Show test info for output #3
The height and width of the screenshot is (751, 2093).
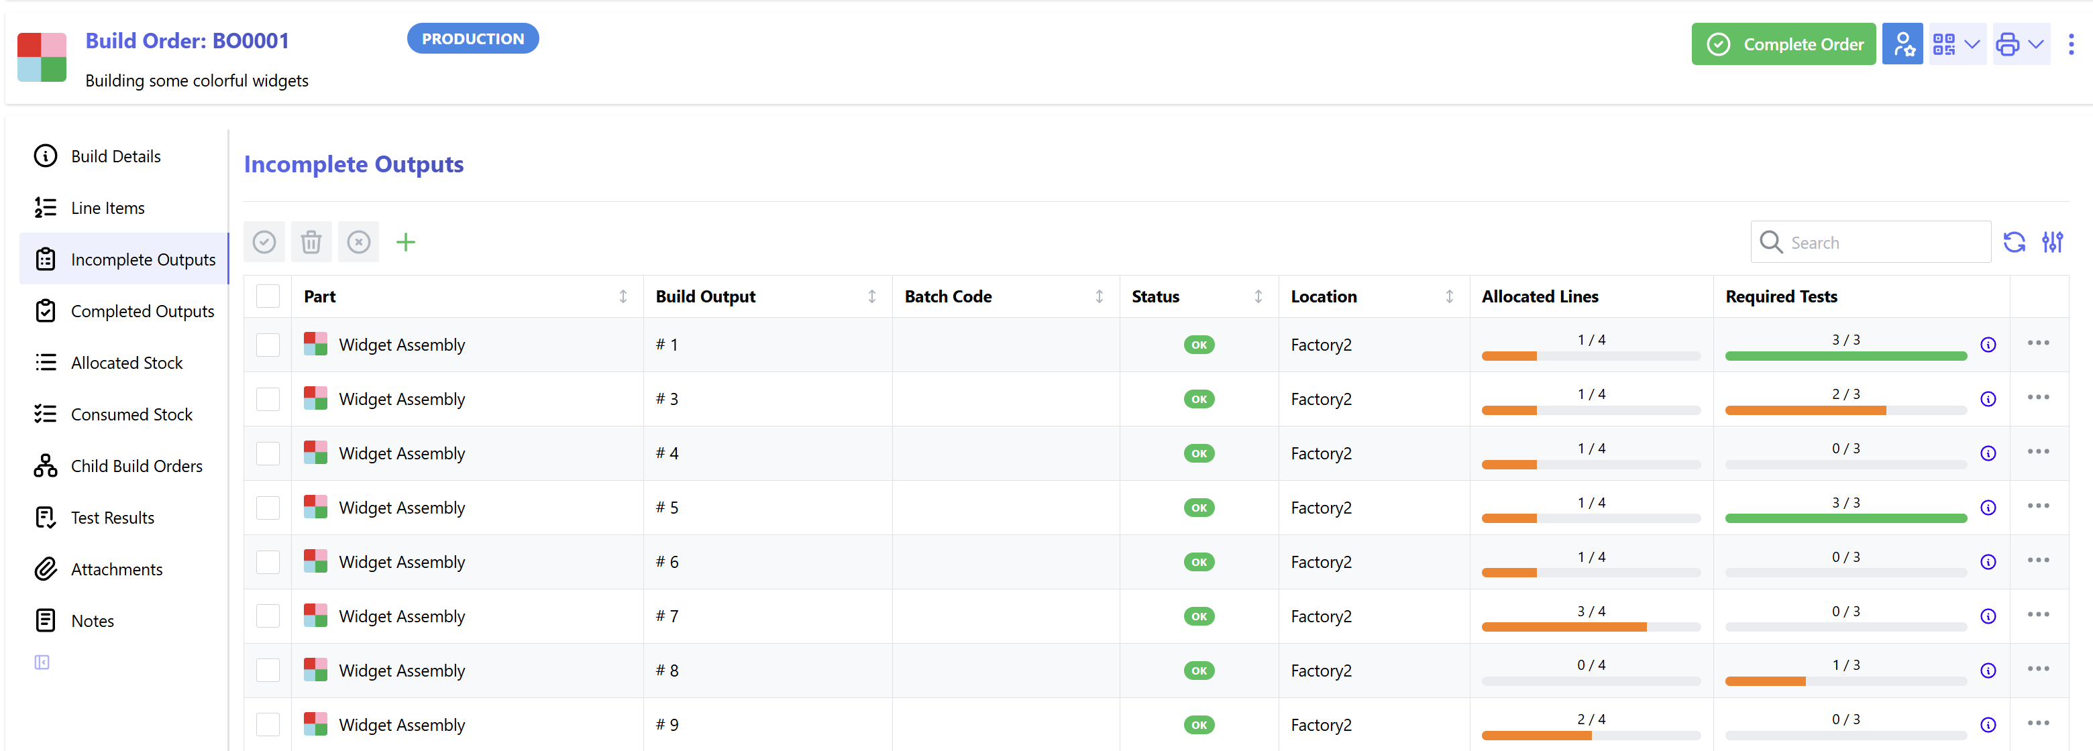coord(1988,399)
